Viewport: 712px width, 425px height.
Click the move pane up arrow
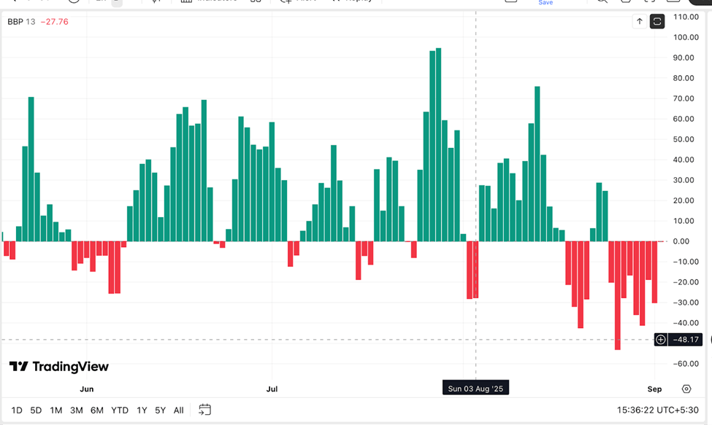pyautogui.click(x=640, y=22)
